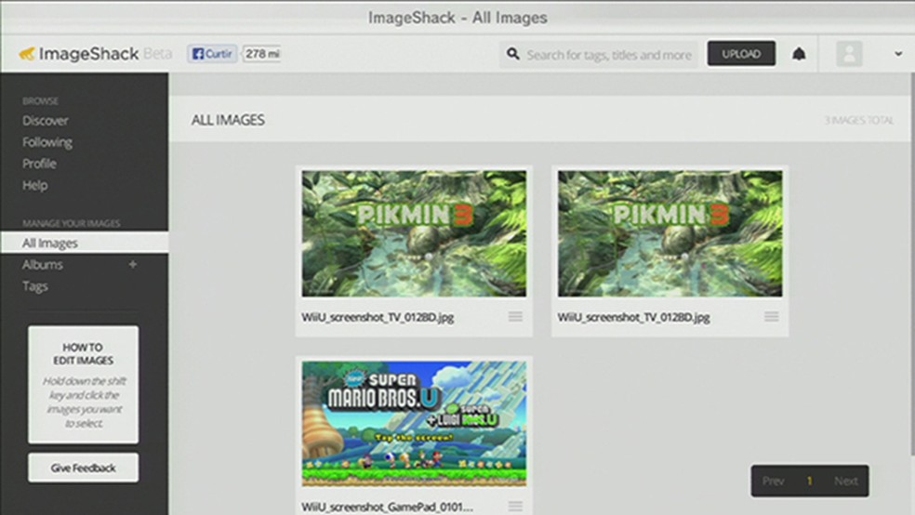Image resolution: width=915 pixels, height=515 pixels.
Task: Open options menu icon of second Pikmin image
Action: 772,317
